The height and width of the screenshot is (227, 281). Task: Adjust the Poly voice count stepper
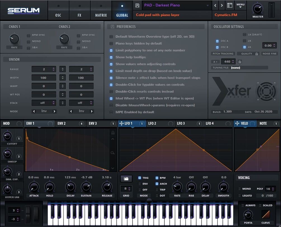[x=273, y=189]
